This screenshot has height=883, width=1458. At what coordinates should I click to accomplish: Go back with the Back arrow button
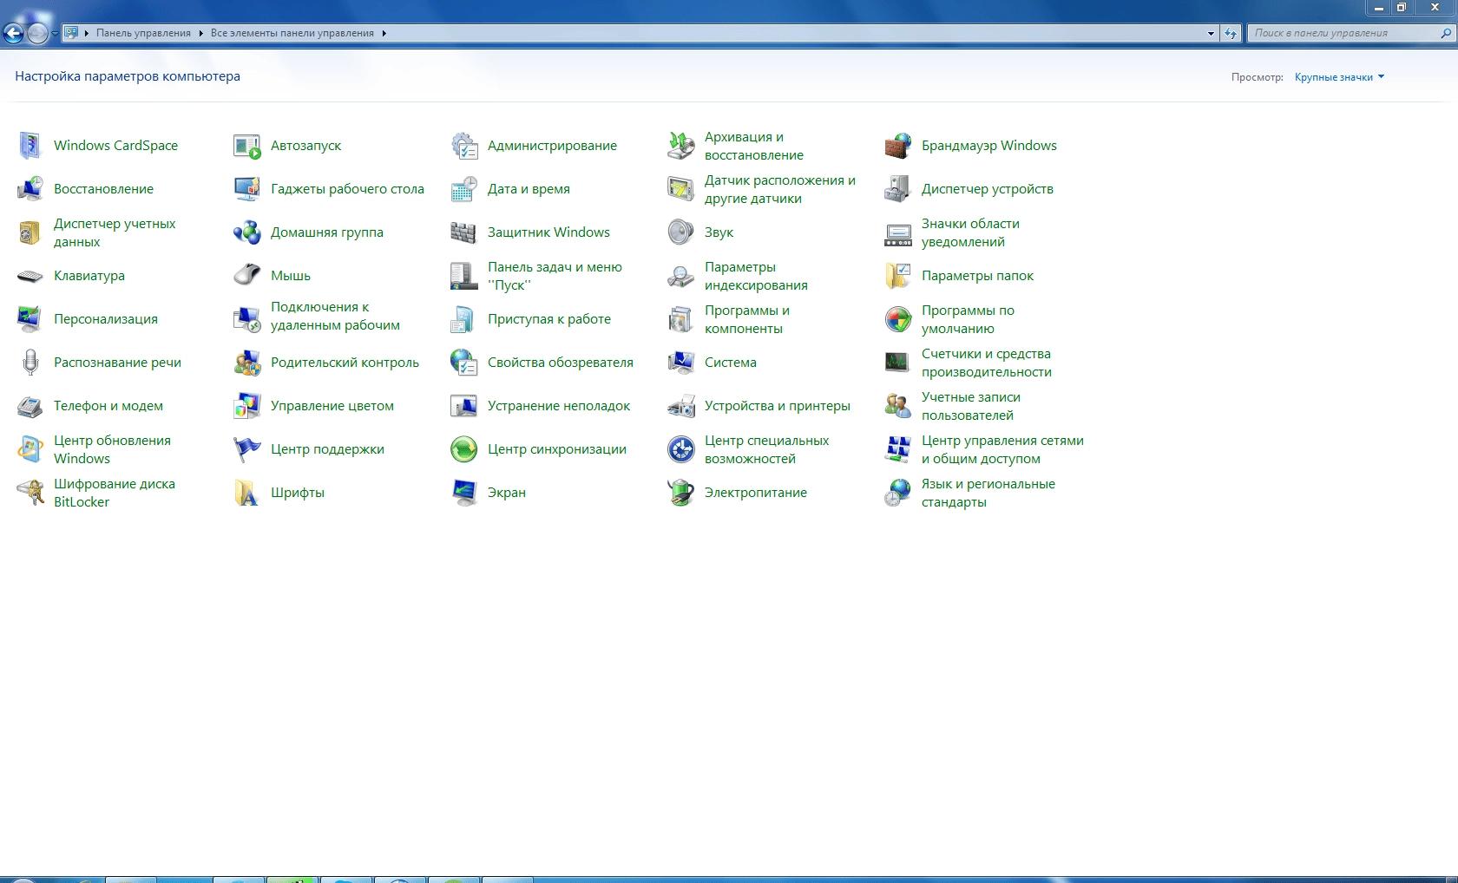pyautogui.click(x=13, y=33)
